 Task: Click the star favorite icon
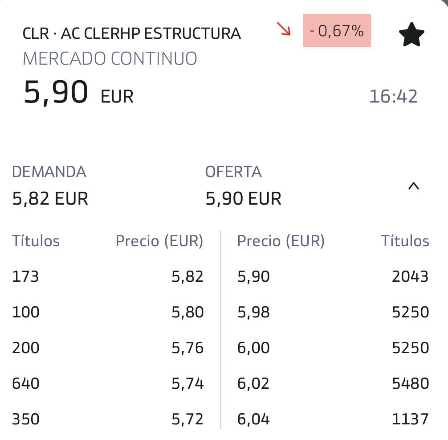pyautogui.click(x=411, y=34)
